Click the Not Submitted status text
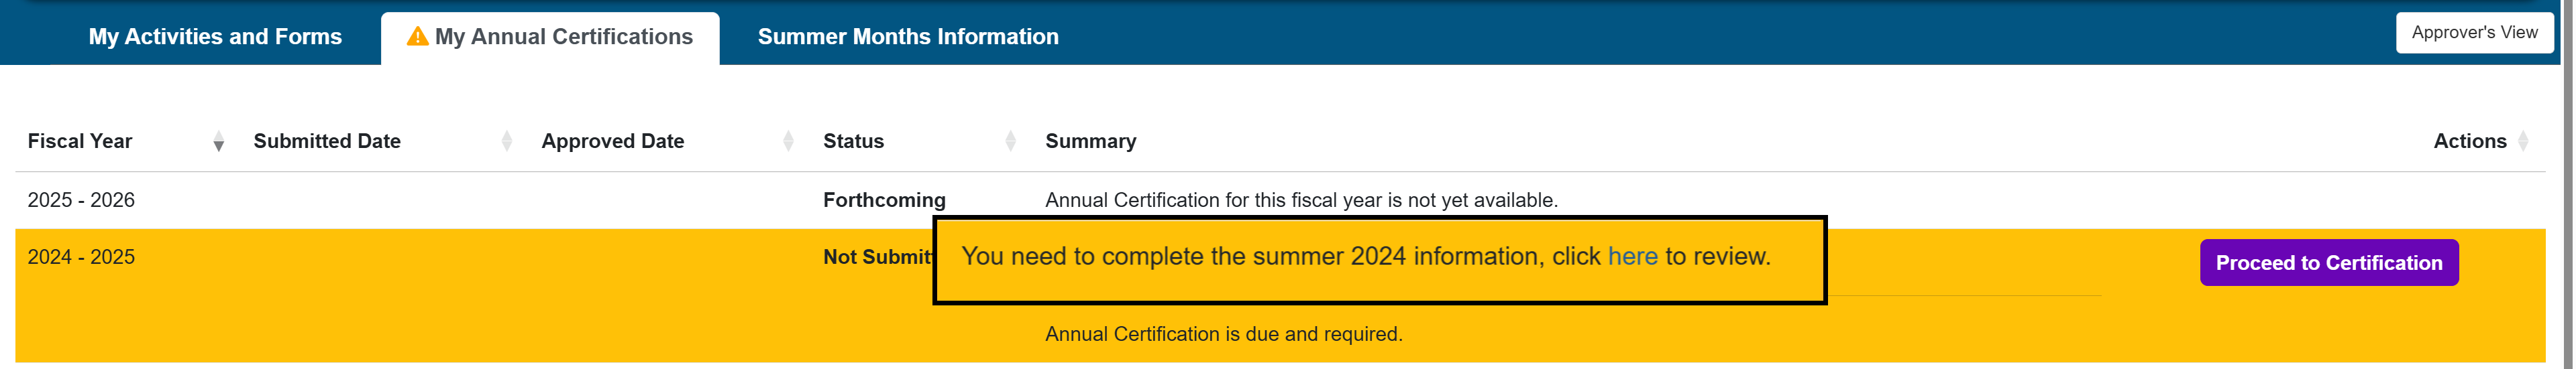The width and height of the screenshot is (2576, 369). tap(876, 257)
